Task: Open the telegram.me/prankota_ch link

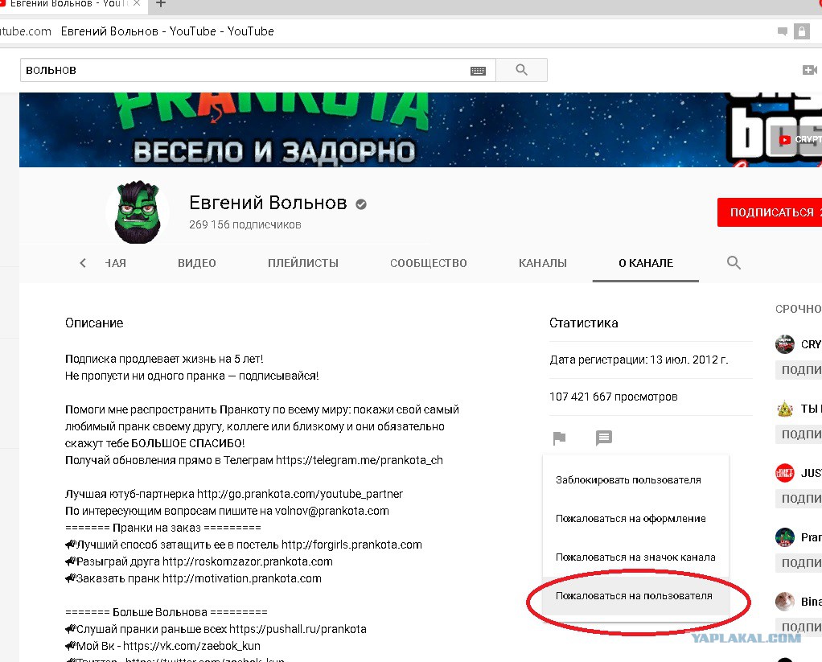Action: (x=359, y=460)
